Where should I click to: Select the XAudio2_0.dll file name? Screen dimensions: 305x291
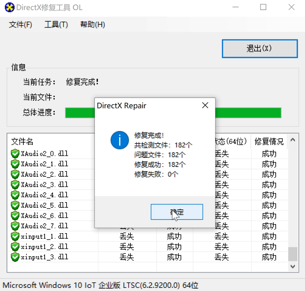pyautogui.click(x=45, y=154)
